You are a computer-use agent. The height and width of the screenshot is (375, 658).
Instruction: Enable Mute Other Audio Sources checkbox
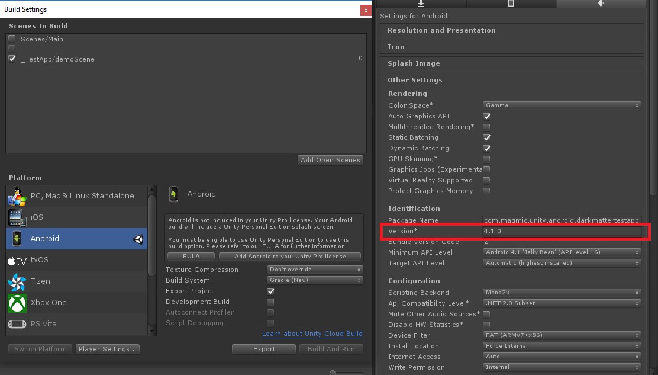click(x=487, y=314)
